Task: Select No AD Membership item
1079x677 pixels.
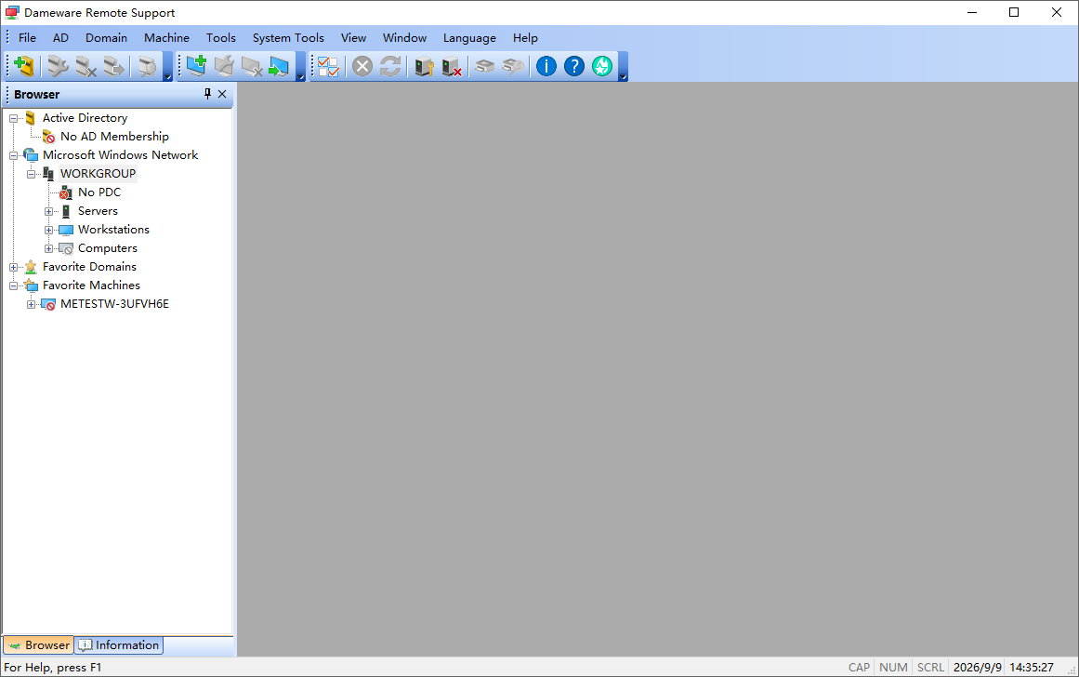Action: (x=114, y=137)
